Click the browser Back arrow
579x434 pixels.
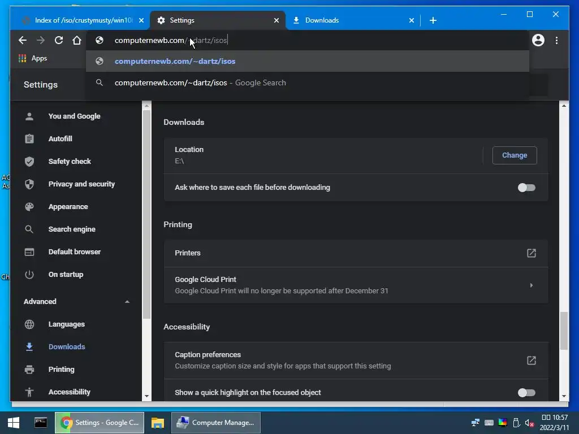pos(23,40)
